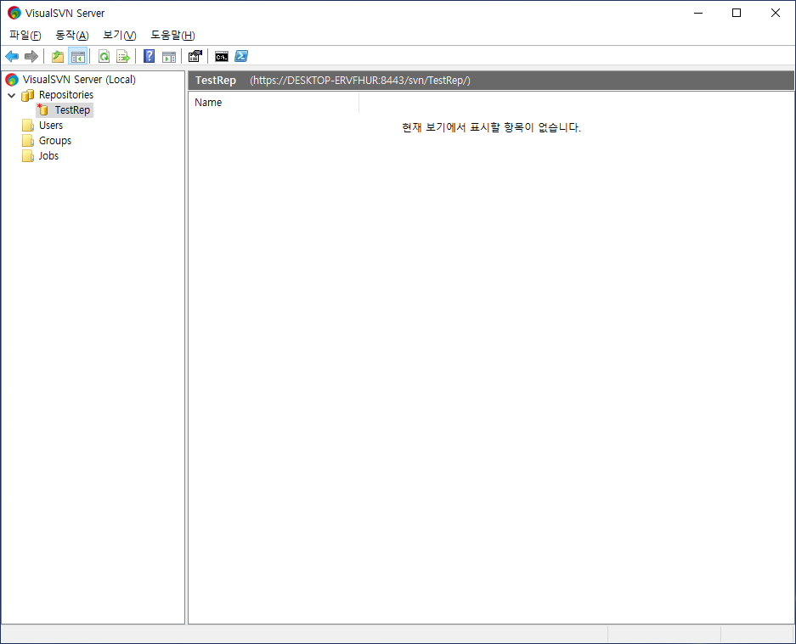Screen dimensions: 796x644
Task: Click the blue Back arrow icon
Action: 12,56
